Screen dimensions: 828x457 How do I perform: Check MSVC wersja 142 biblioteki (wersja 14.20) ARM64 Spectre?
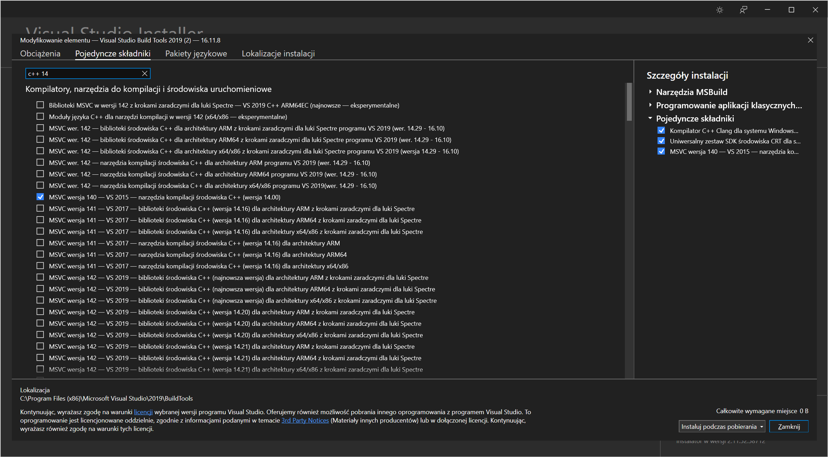40,323
